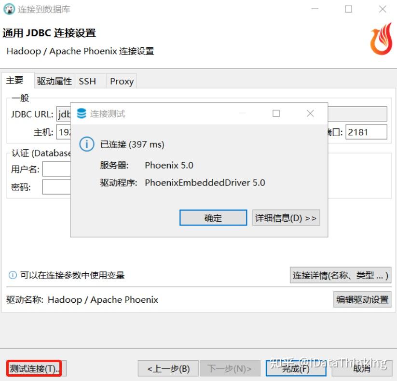Click into the 端口 field showing 2181

click(366, 132)
